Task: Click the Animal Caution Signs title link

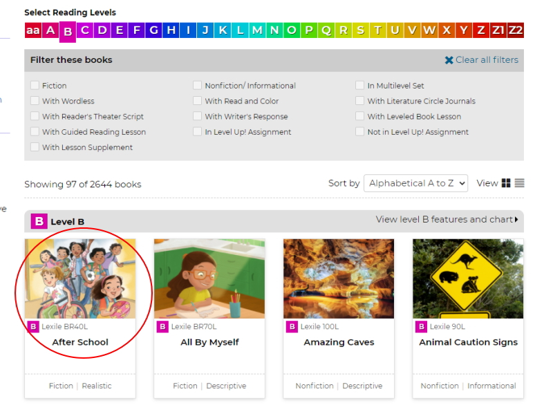Action: pos(469,342)
